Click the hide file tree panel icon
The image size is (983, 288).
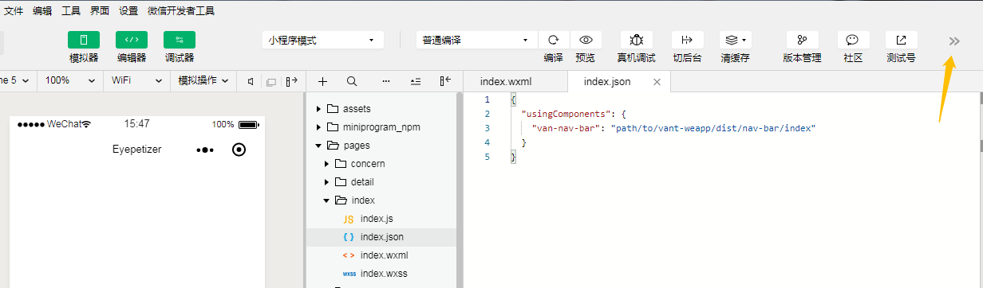[445, 81]
